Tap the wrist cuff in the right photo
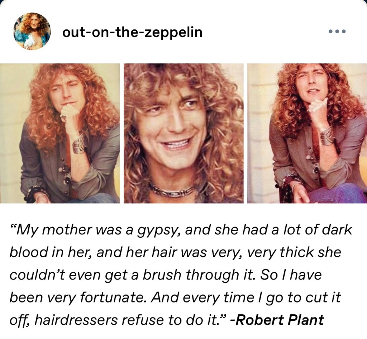Image resolution: width=367 pixels, height=339 pixels. pos(327,136)
